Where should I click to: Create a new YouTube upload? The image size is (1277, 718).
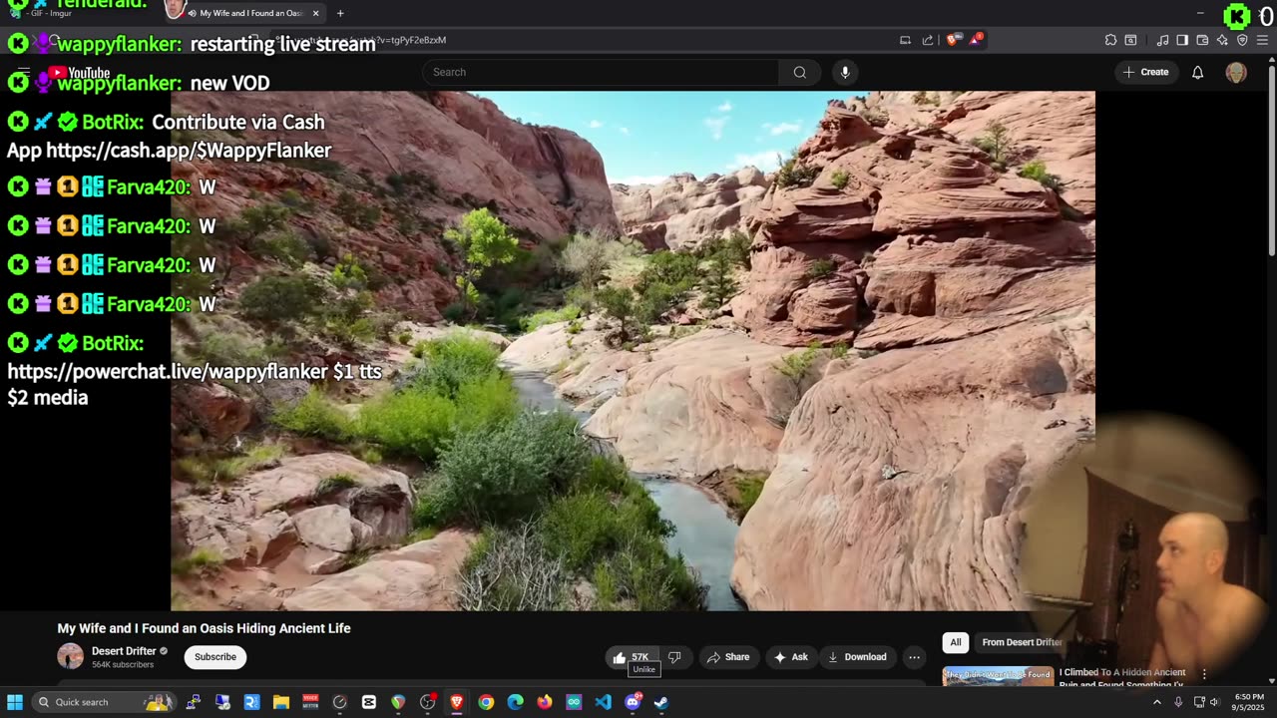click(x=1145, y=72)
